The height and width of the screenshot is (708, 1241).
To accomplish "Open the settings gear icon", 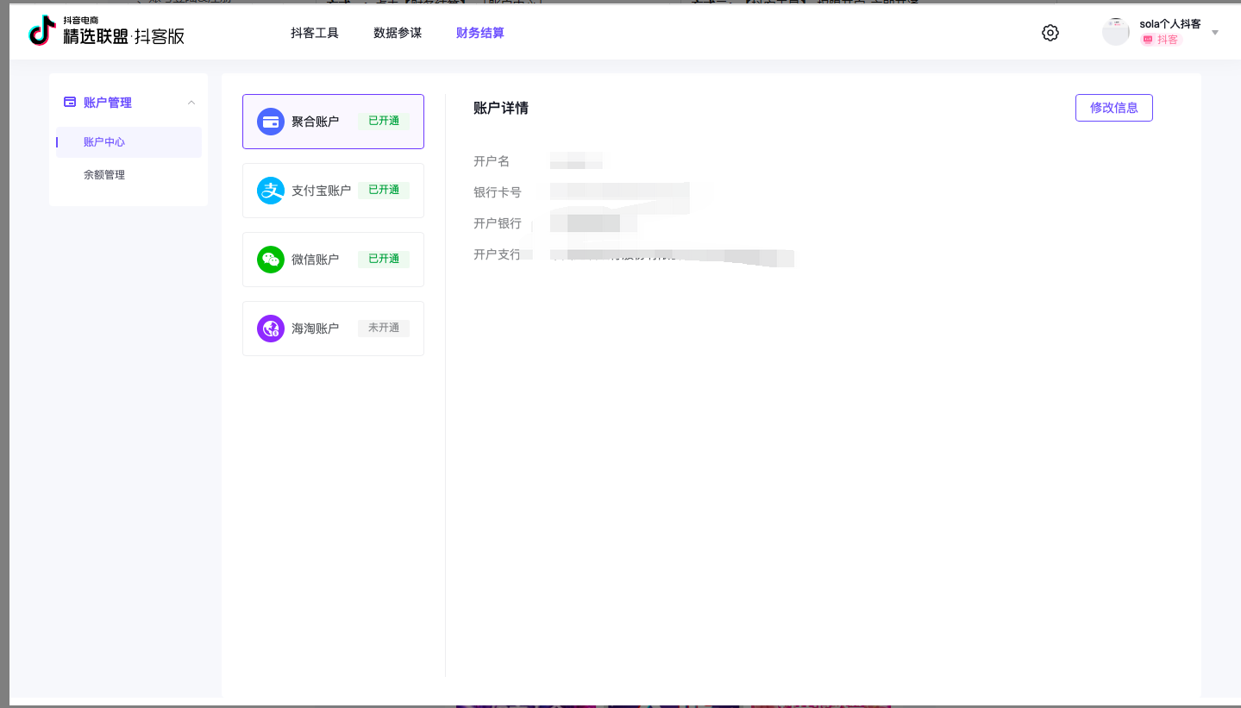I will click(1050, 33).
